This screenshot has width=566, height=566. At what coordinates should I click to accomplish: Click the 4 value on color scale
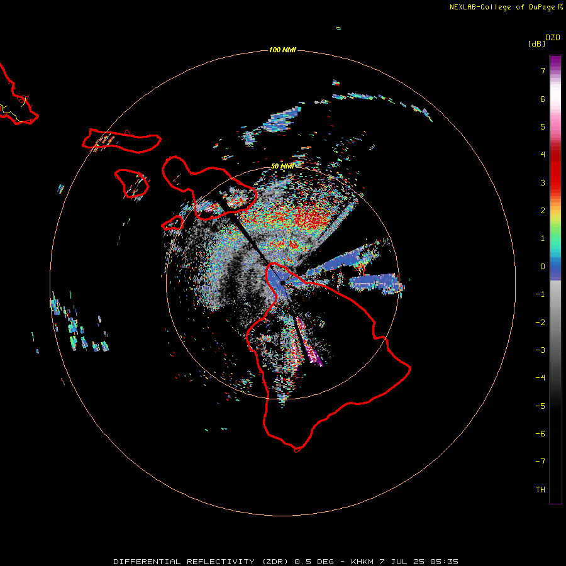[x=543, y=155]
